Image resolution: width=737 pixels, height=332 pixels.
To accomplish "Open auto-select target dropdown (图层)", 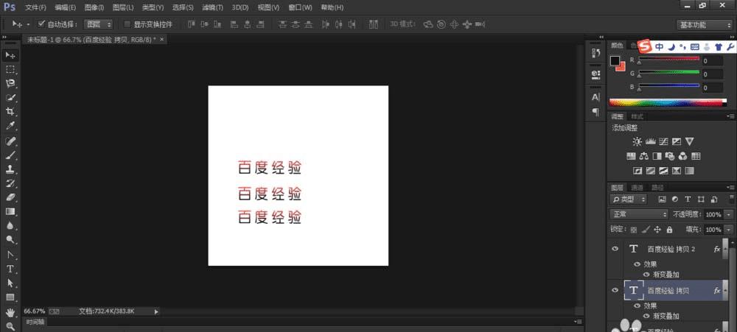I will pyautogui.click(x=98, y=24).
